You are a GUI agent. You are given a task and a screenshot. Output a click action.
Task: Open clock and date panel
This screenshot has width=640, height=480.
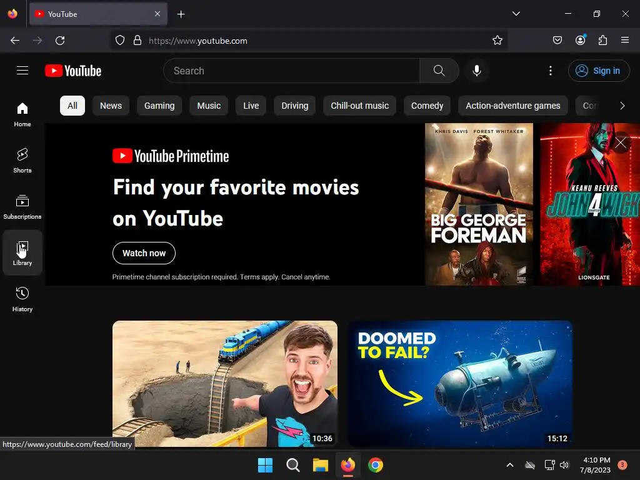(x=595, y=465)
